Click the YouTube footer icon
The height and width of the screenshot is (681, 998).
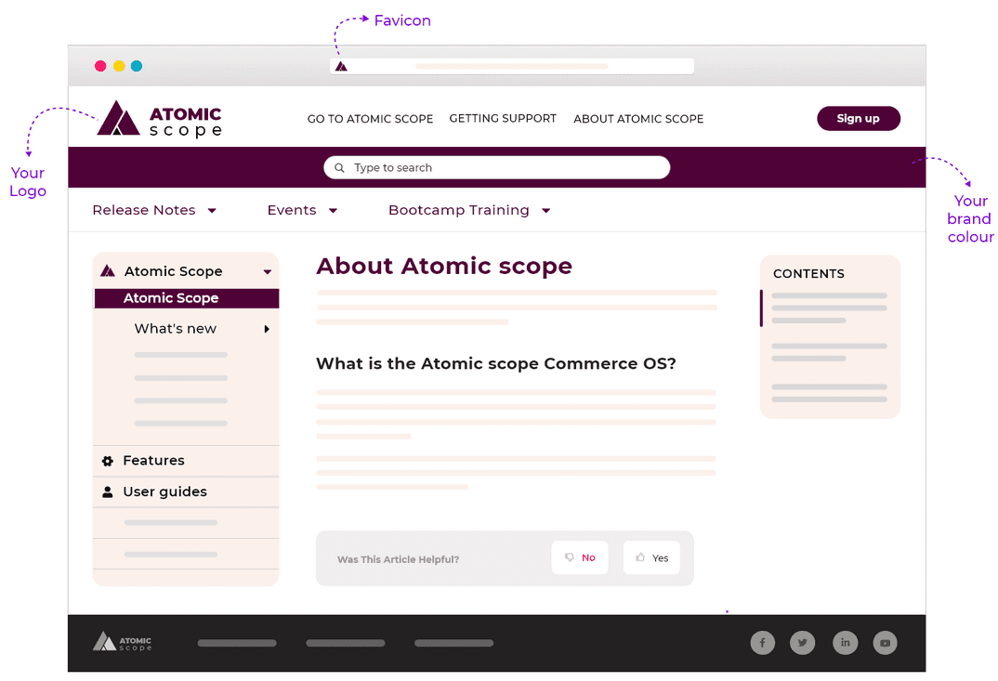[x=886, y=643]
